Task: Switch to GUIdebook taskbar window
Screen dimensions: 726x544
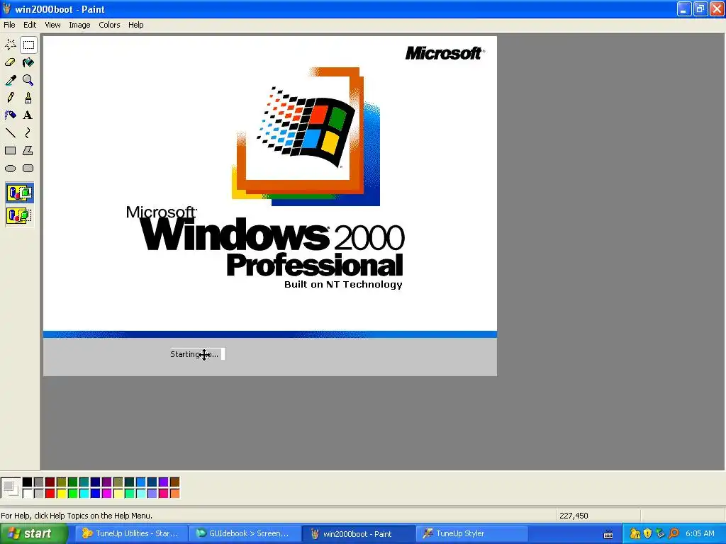Action: click(245, 534)
